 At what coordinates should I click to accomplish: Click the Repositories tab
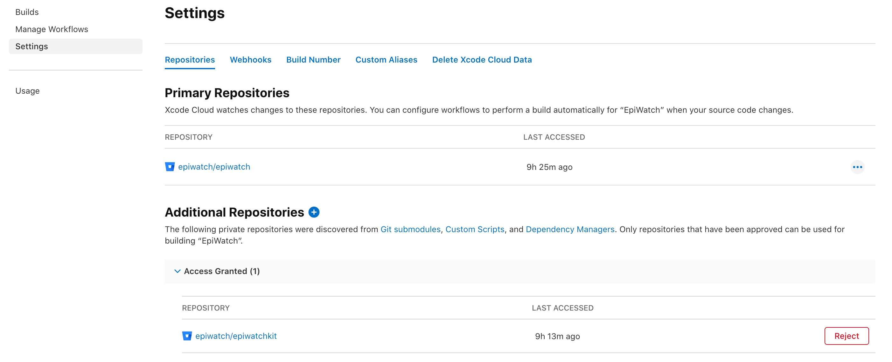coord(190,59)
